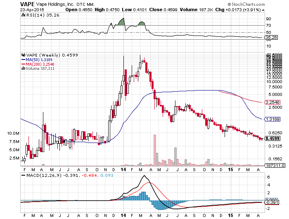Click the High 0.4750 value
289x219 pixels.
(x=107, y=10)
